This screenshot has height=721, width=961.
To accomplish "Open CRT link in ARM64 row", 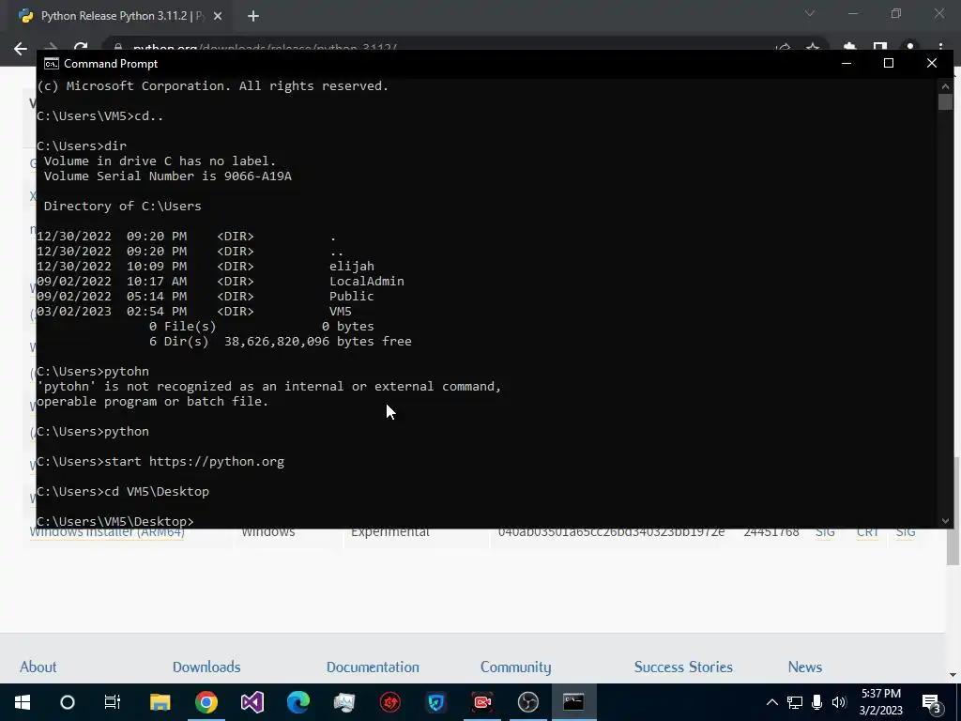I will 867,533.
